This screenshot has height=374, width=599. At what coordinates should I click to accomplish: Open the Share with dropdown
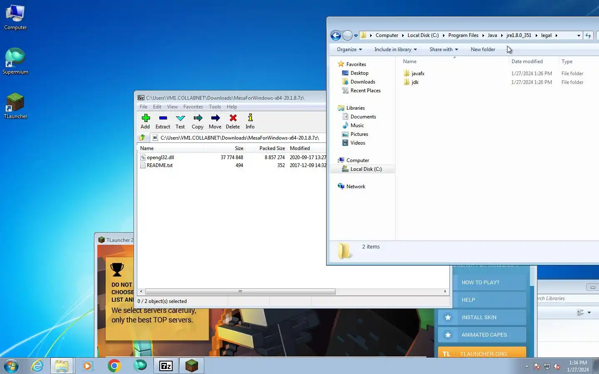[x=443, y=49]
